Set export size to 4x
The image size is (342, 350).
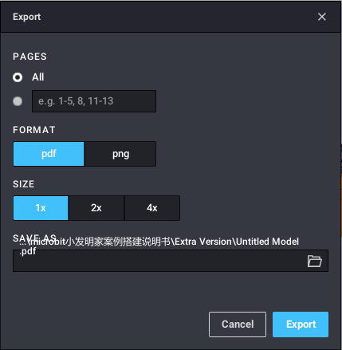click(x=152, y=208)
